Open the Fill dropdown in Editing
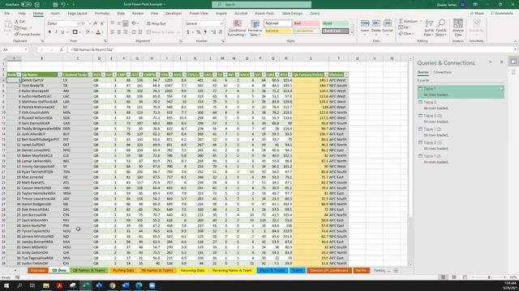Image resolution: width=519 pixels, height=291 pixels. [x=405, y=27]
